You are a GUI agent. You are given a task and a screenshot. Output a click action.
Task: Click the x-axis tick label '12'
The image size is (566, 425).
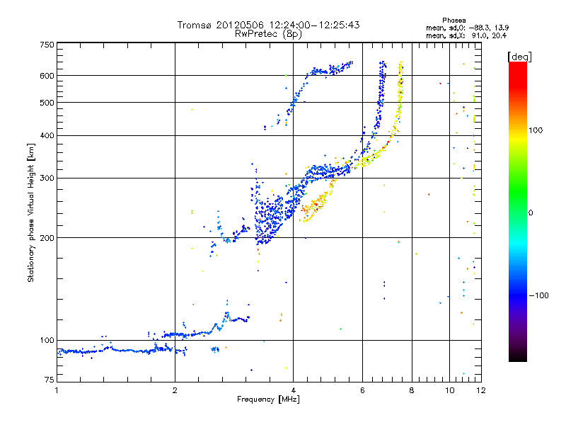coord(481,390)
